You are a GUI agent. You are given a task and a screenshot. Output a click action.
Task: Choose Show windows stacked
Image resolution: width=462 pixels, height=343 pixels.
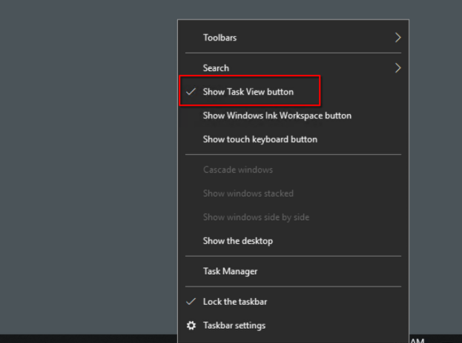(x=293, y=193)
